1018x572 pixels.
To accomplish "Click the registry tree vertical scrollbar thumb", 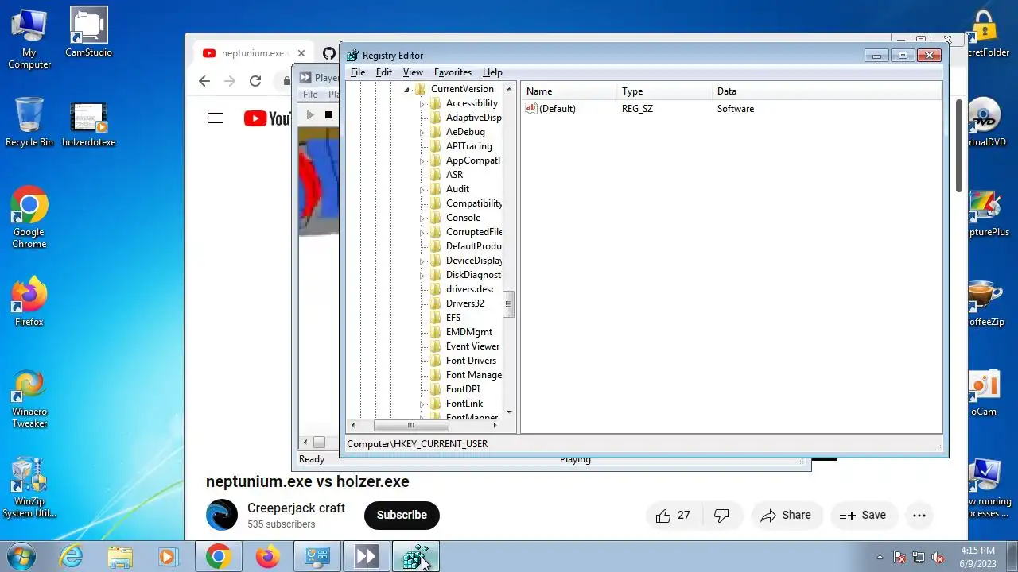I will click(x=509, y=304).
